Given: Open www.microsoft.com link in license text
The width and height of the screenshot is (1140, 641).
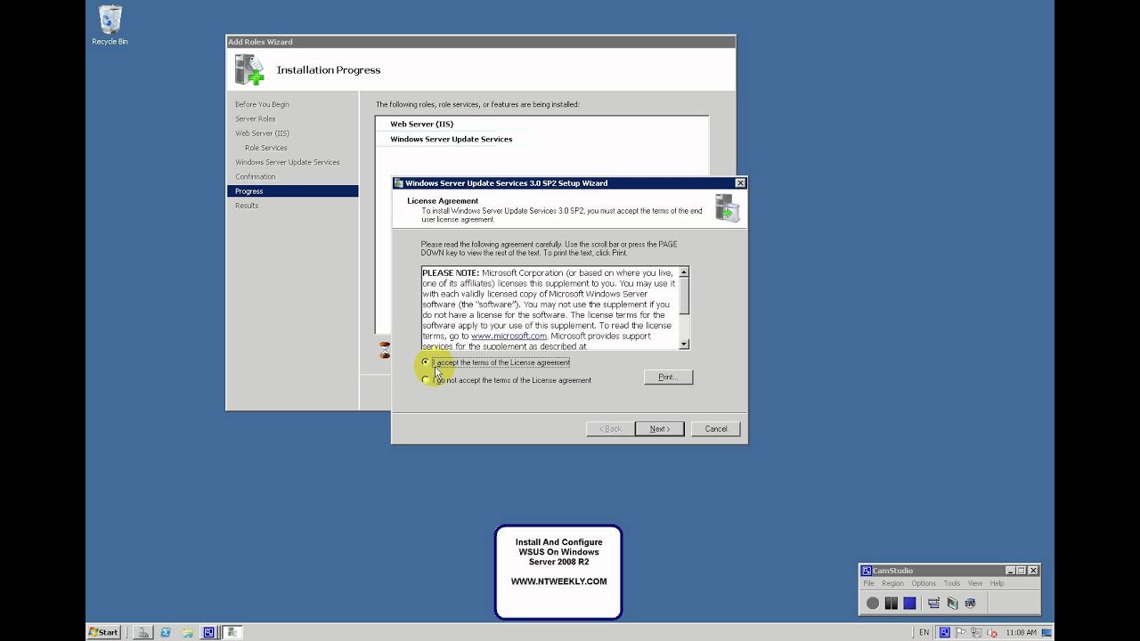Looking at the screenshot, I should pyautogui.click(x=509, y=336).
